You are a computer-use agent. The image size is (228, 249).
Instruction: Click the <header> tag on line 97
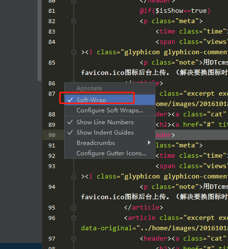pyautogui.click(x=155, y=239)
